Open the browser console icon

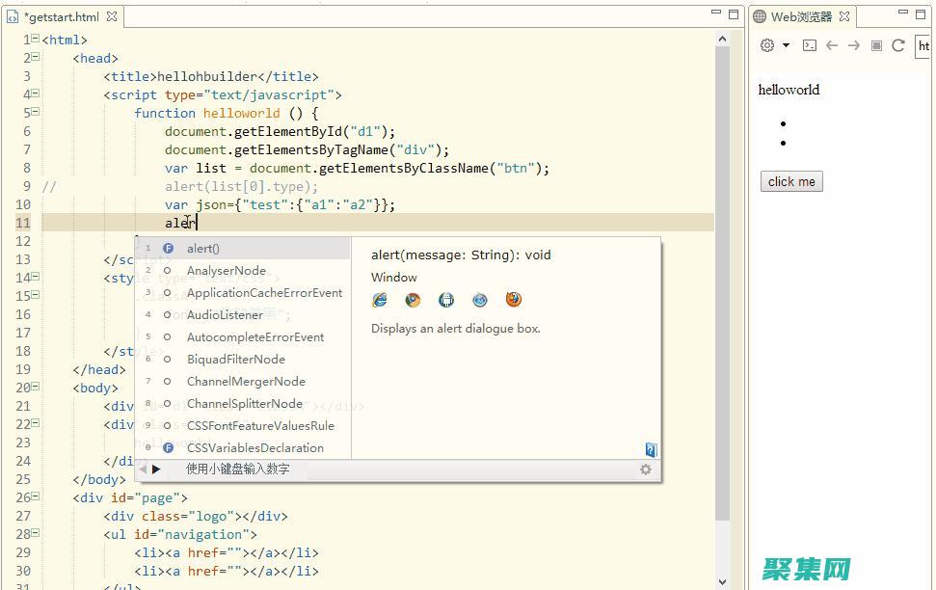(x=810, y=45)
